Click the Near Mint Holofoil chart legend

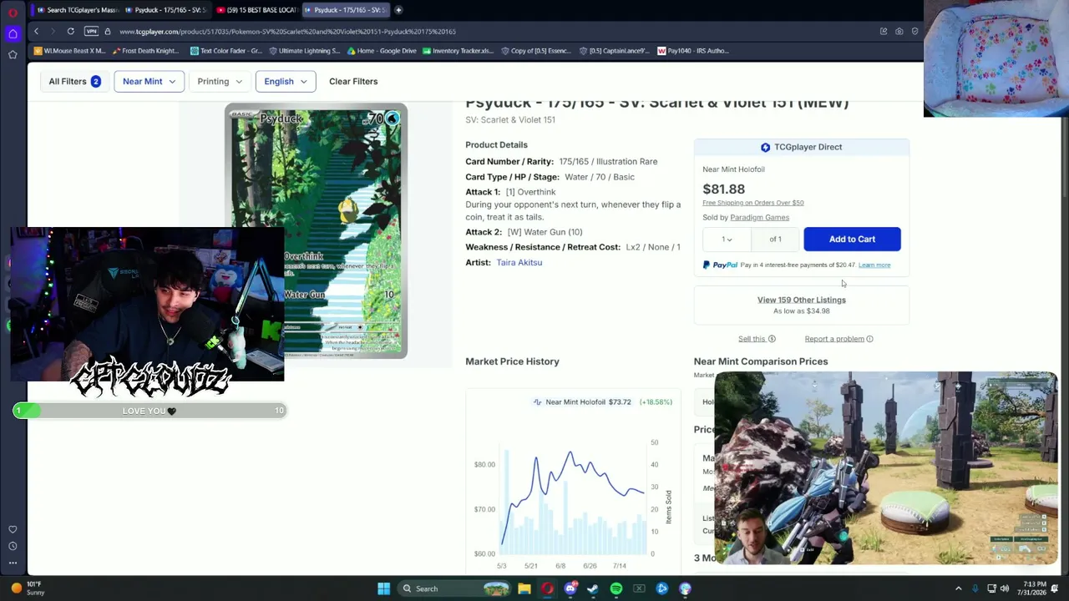(x=582, y=402)
